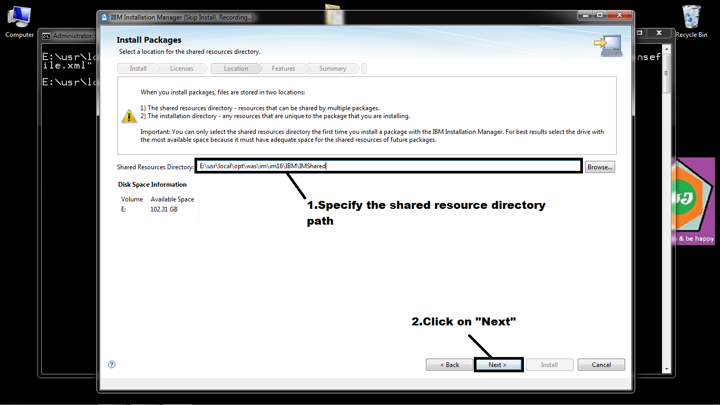Click the scroll up arrow in command prompt
Screen dimensions: 720x405
[667, 48]
